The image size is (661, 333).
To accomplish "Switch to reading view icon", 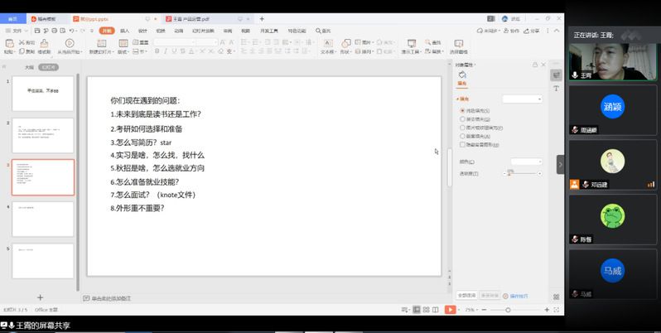I will pyautogui.click(x=436, y=310).
